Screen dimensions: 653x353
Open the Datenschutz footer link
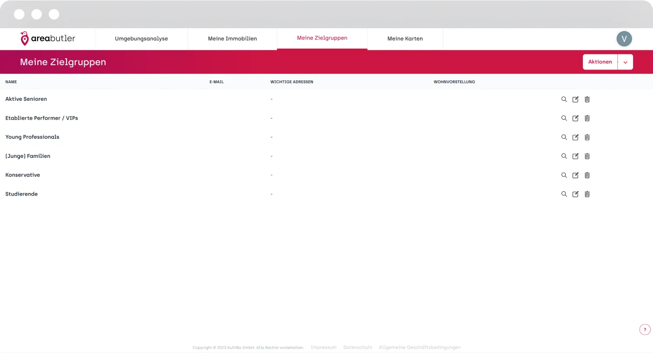(x=358, y=347)
